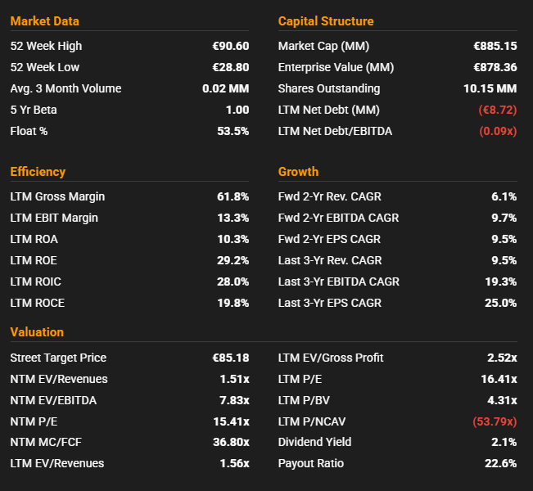Viewport: 533px width, 491px height.
Task: Click the Dividend Yield label
Action: click(x=314, y=442)
